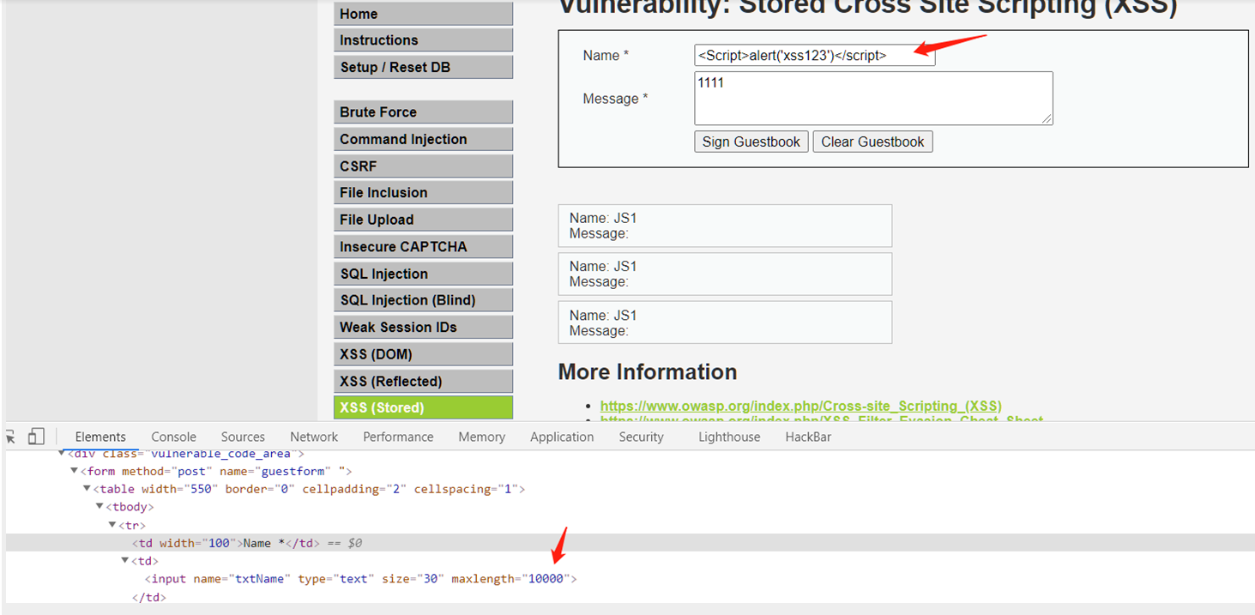Open XSS (DOM) module

pyautogui.click(x=423, y=354)
